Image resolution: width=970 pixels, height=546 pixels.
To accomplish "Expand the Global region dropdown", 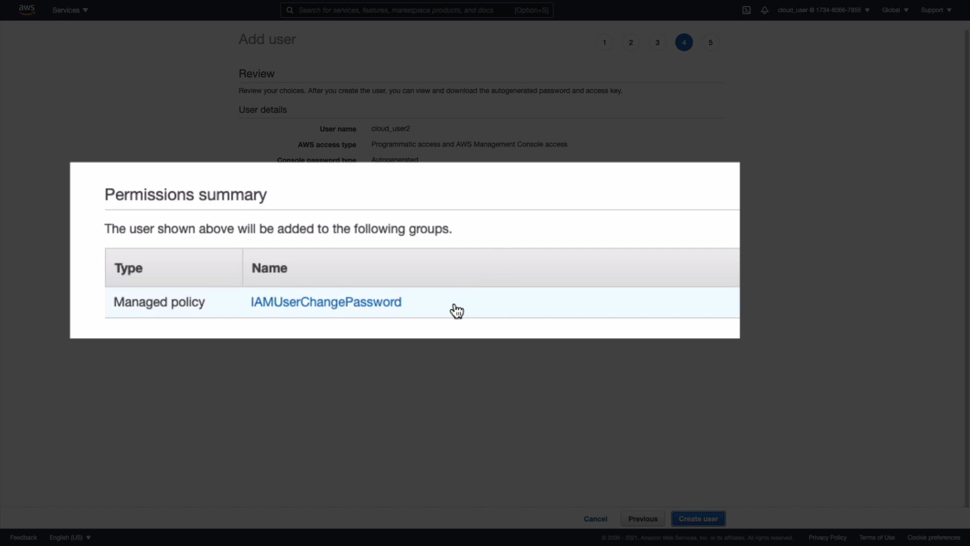I will [895, 10].
